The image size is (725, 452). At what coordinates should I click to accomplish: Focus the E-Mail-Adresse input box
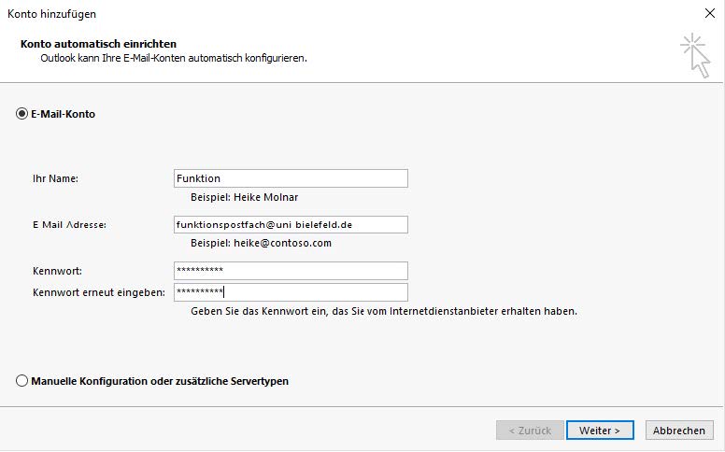[x=291, y=224]
